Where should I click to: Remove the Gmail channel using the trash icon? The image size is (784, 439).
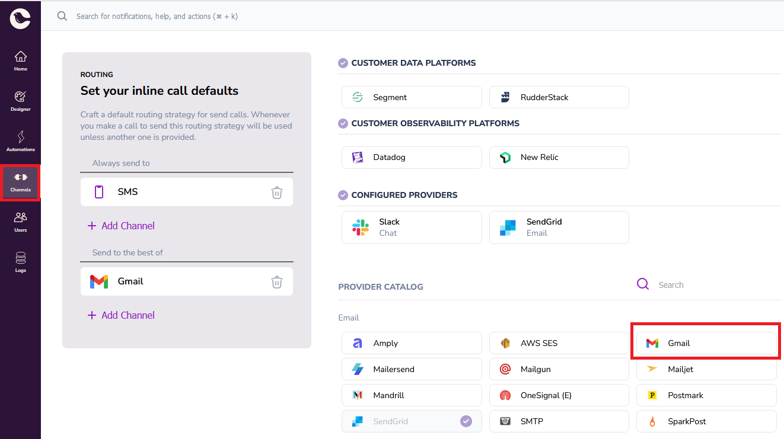276,281
